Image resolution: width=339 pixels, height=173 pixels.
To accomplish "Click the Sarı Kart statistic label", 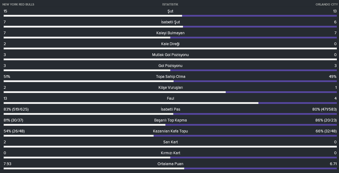I will tap(170, 142).
